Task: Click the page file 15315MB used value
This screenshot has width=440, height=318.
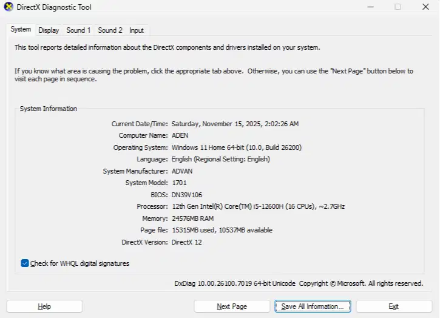Action: (x=222, y=230)
